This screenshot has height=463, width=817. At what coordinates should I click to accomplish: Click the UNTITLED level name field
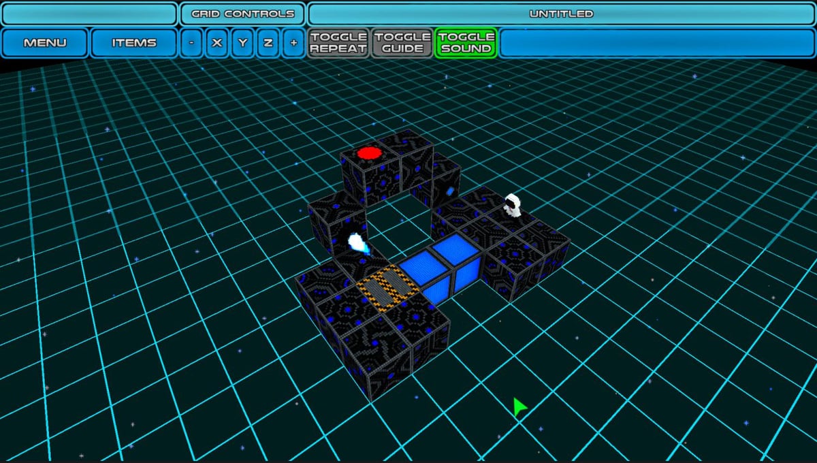pos(561,14)
